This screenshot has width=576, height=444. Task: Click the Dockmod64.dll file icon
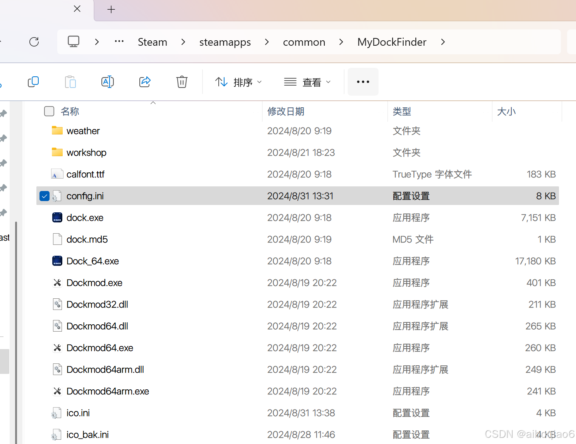pyautogui.click(x=57, y=326)
